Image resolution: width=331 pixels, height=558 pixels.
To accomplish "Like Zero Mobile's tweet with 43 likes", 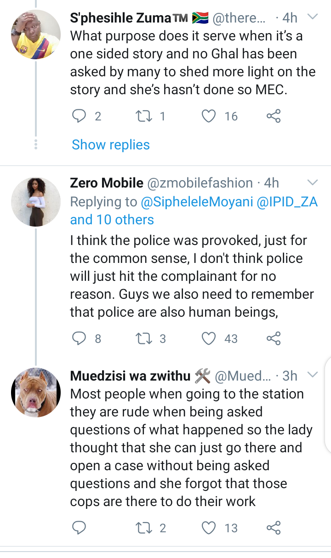I will [209, 339].
